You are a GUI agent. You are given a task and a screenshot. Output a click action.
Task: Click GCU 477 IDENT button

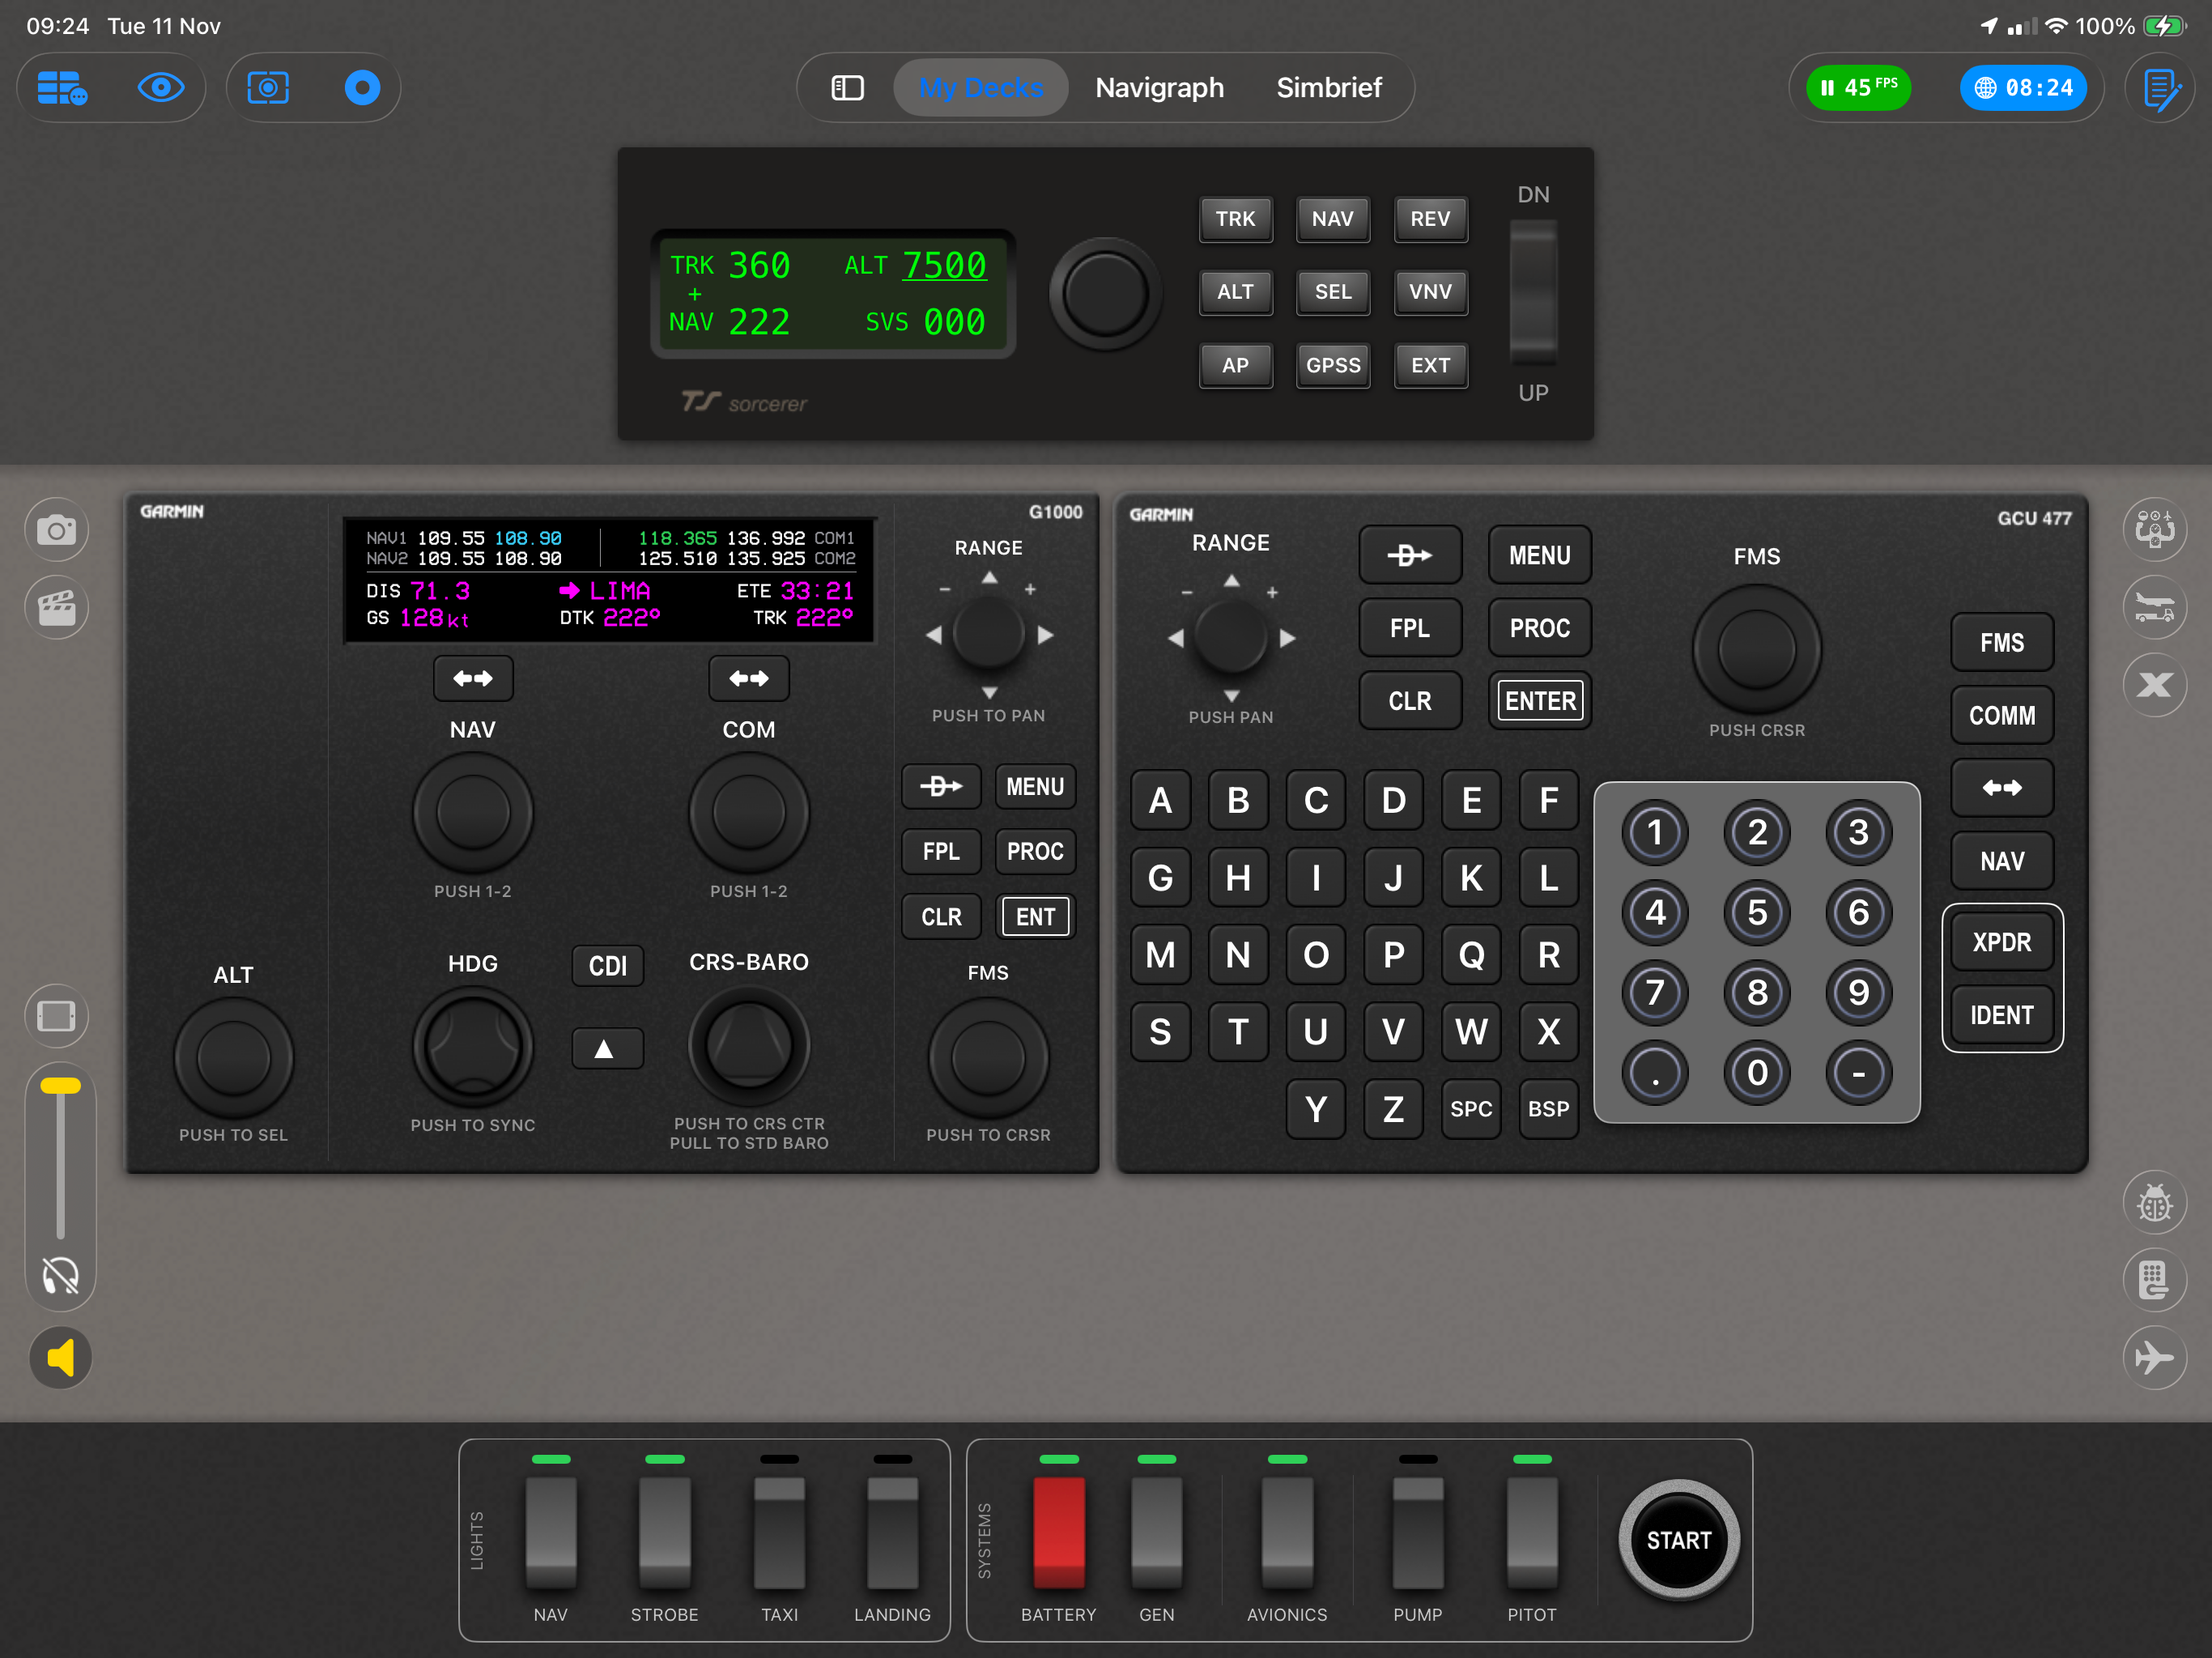[2002, 1015]
